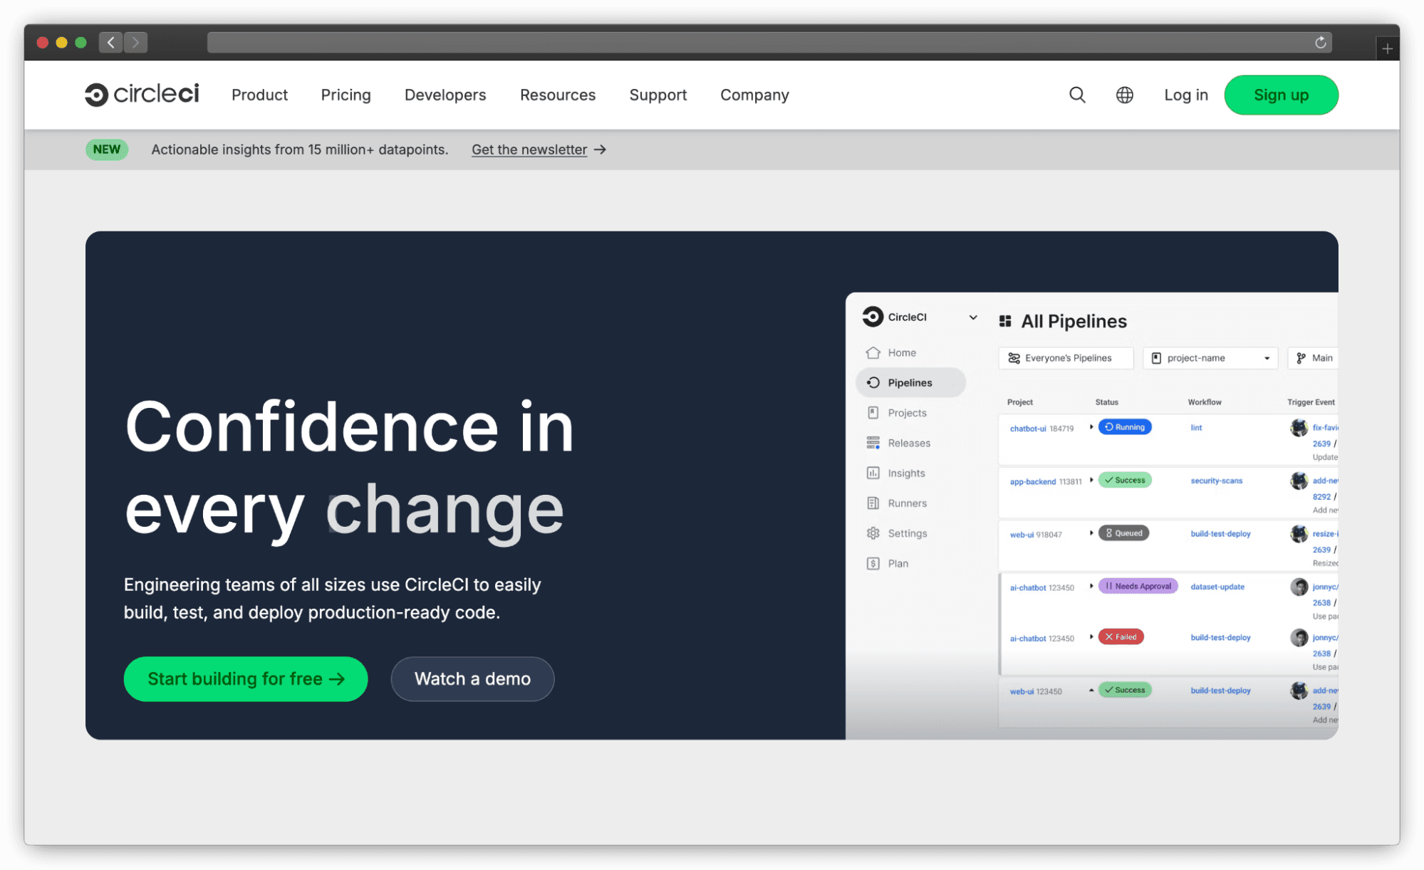The image size is (1424, 870).
Task: Open the Runners icon in the sidebar
Action: 873,503
